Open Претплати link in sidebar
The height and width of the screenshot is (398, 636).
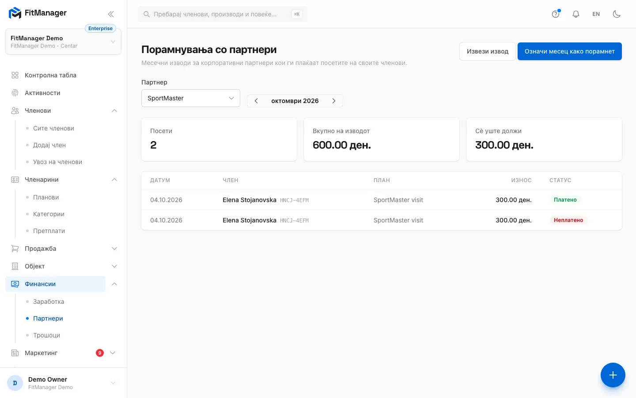click(49, 231)
